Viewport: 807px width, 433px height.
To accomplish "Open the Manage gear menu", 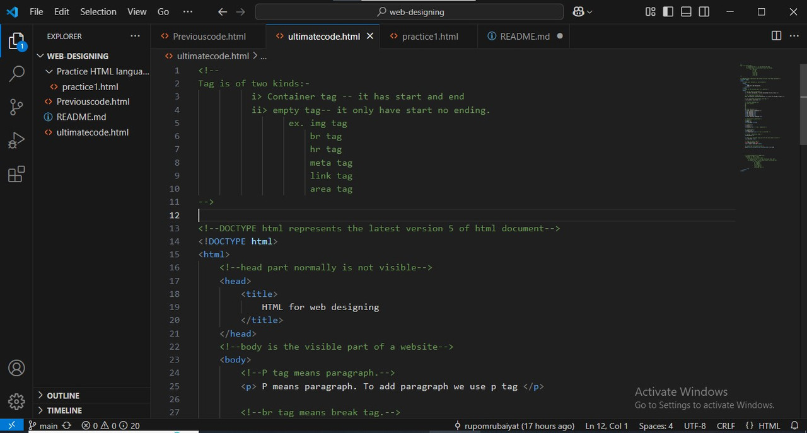I will click(16, 401).
